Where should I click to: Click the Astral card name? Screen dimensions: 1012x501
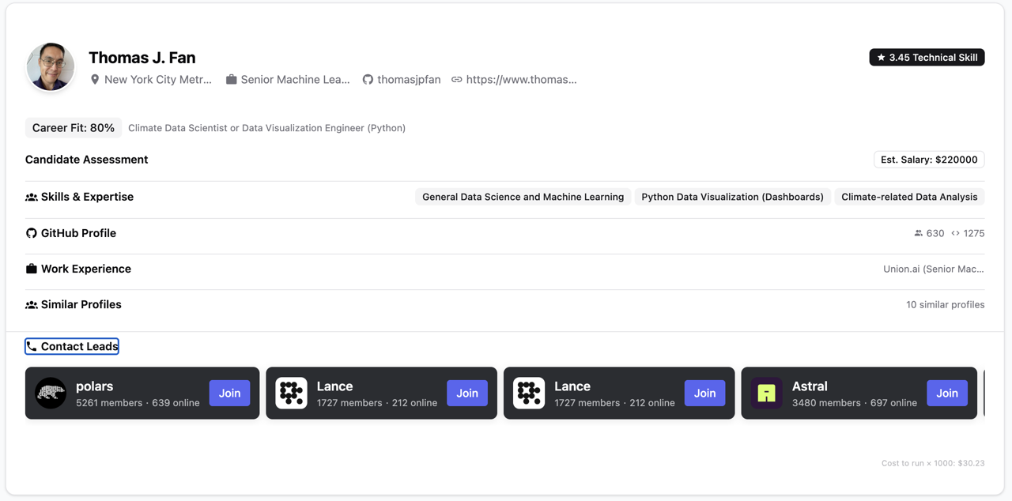(810, 386)
